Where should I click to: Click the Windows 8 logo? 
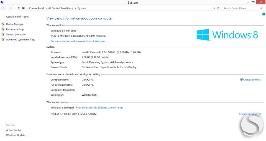(x=227, y=35)
